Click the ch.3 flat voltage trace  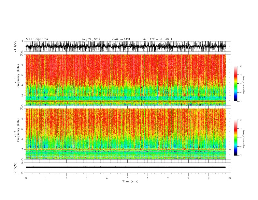pos(125,167)
